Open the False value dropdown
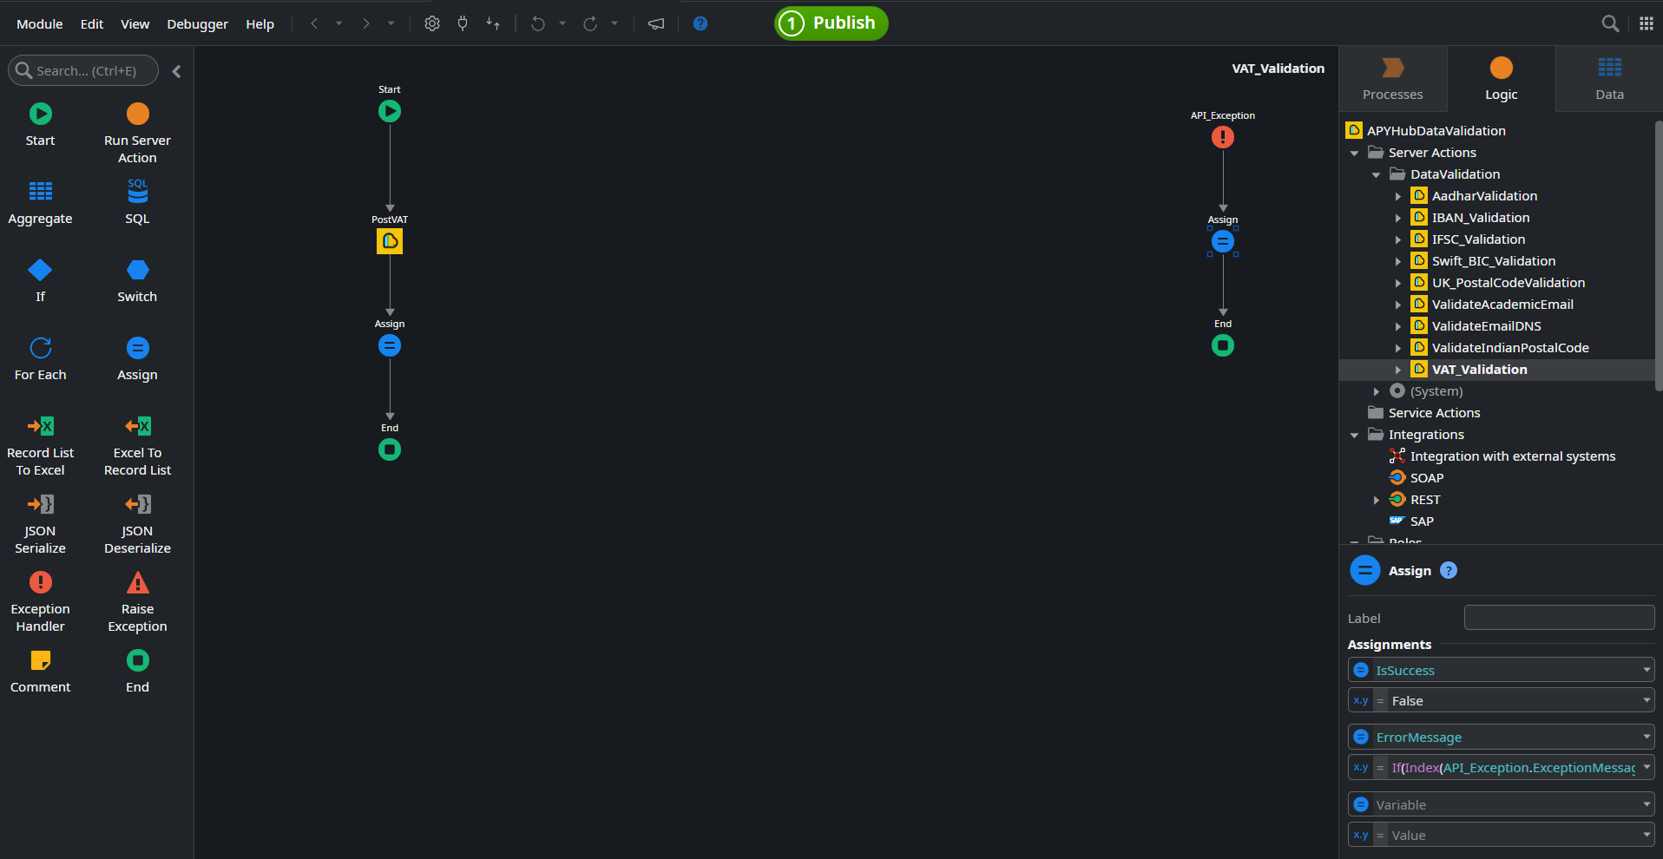 tap(1646, 700)
